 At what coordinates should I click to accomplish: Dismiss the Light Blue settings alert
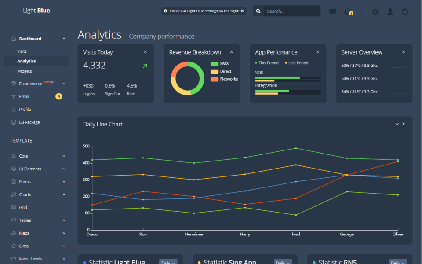click(x=242, y=11)
